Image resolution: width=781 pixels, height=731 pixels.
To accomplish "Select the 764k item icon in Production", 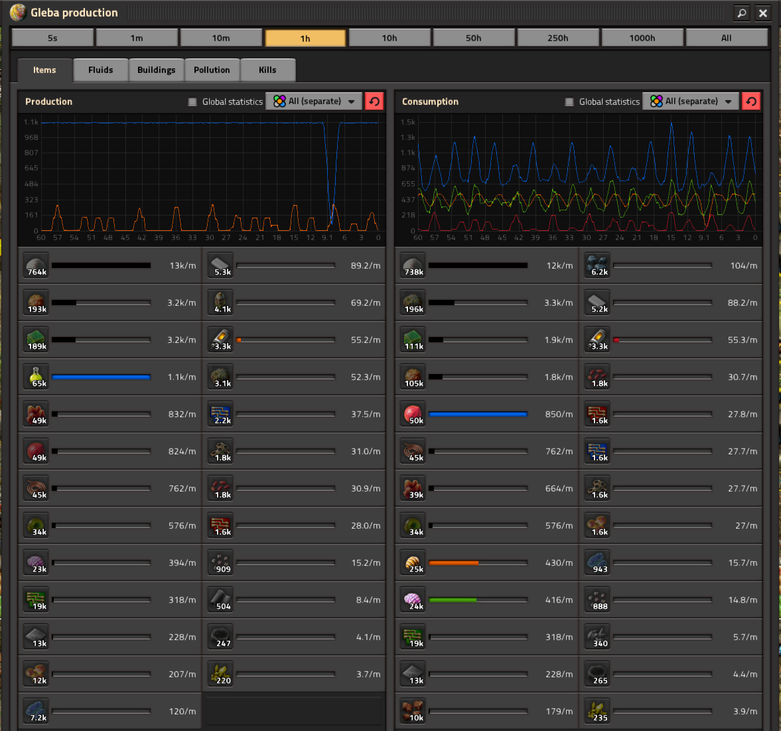I will click(x=36, y=265).
